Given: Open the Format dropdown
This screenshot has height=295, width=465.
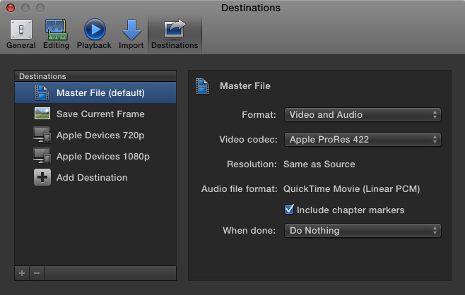Looking at the screenshot, I should pos(363,114).
